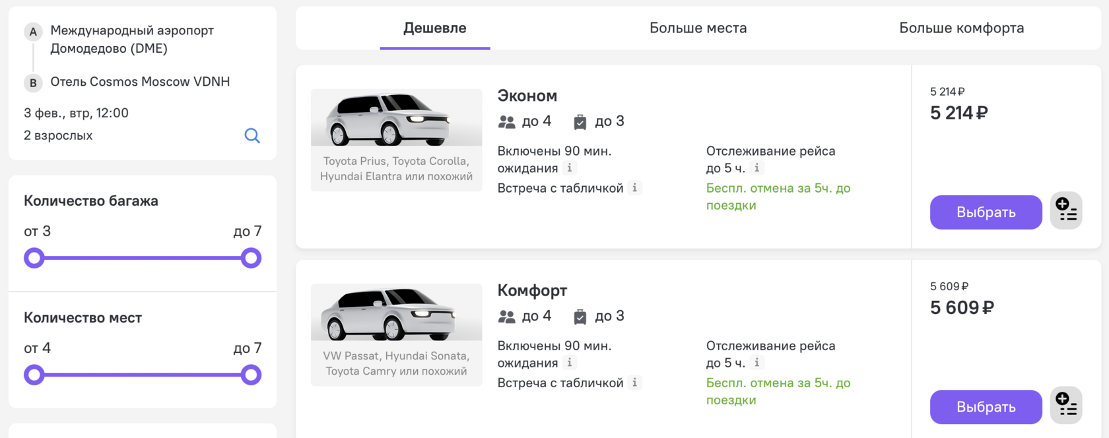
Task: Click info icon beside Эконом waiting time
Action: (570, 168)
